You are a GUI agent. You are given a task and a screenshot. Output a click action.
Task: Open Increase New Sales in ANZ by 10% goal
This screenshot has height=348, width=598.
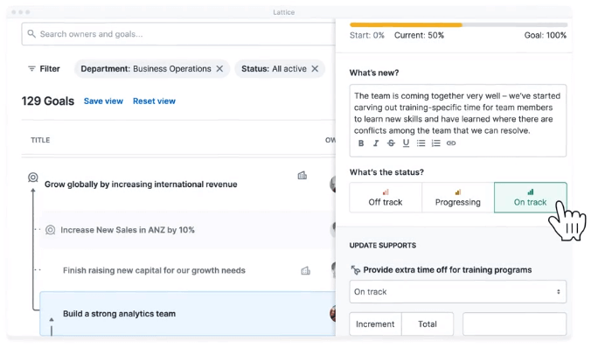[x=128, y=230]
